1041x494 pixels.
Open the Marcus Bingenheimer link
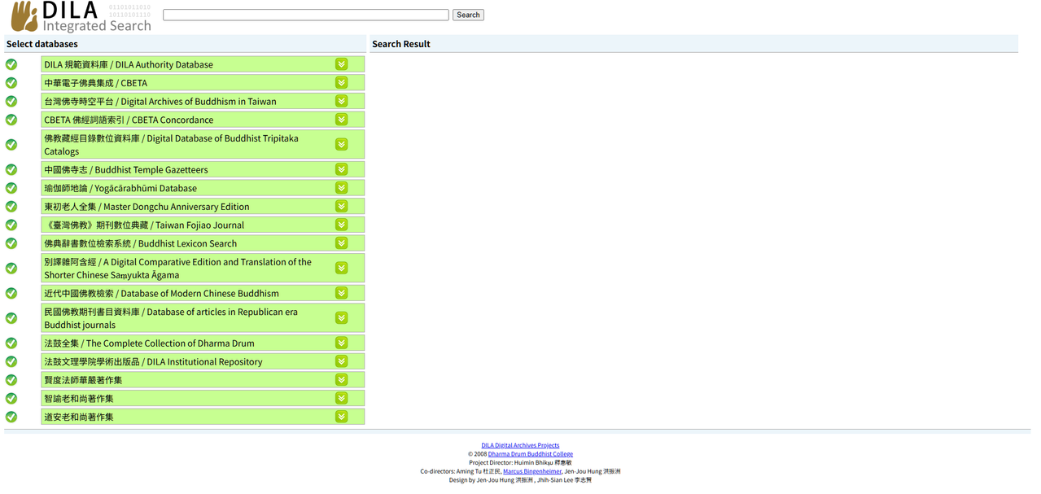pos(532,471)
